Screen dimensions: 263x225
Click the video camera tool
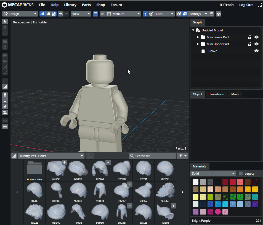coord(5,112)
